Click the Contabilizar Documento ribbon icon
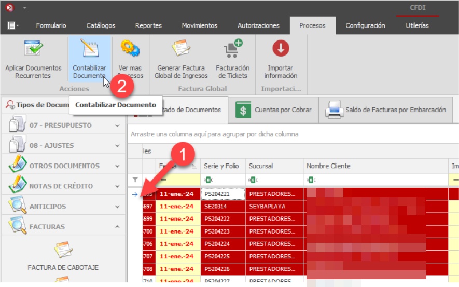Screen dimensions: 459x287 89,49
